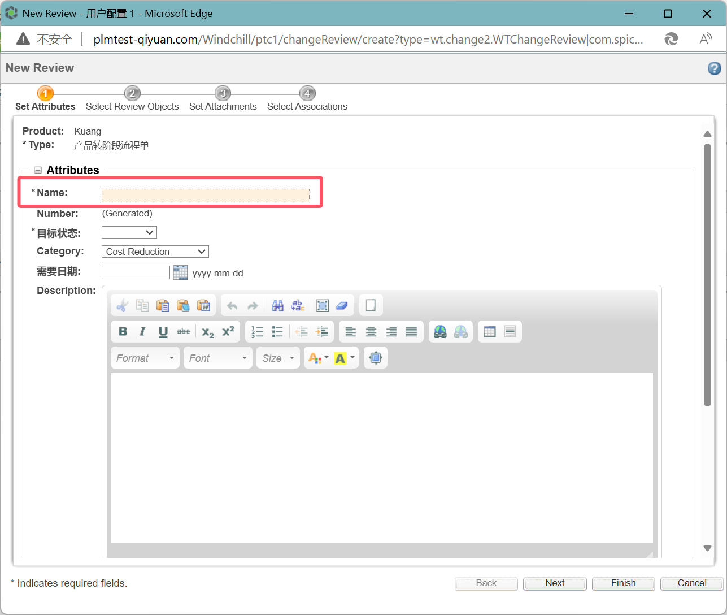This screenshot has height=615, width=727.
Task: Click the Remove Format eraser icon
Action: (x=342, y=305)
